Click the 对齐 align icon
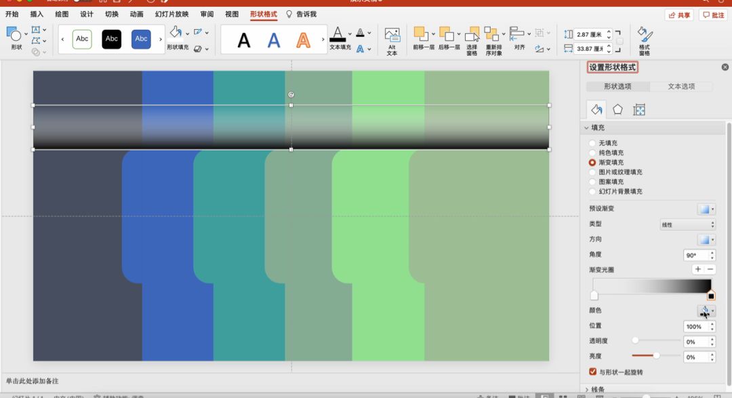Screen dimensions: 732x398 point(516,34)
